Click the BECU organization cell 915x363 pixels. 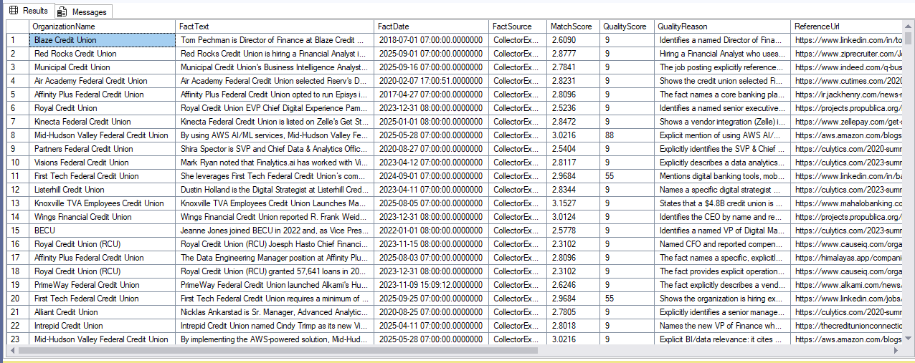coord(103,231)
